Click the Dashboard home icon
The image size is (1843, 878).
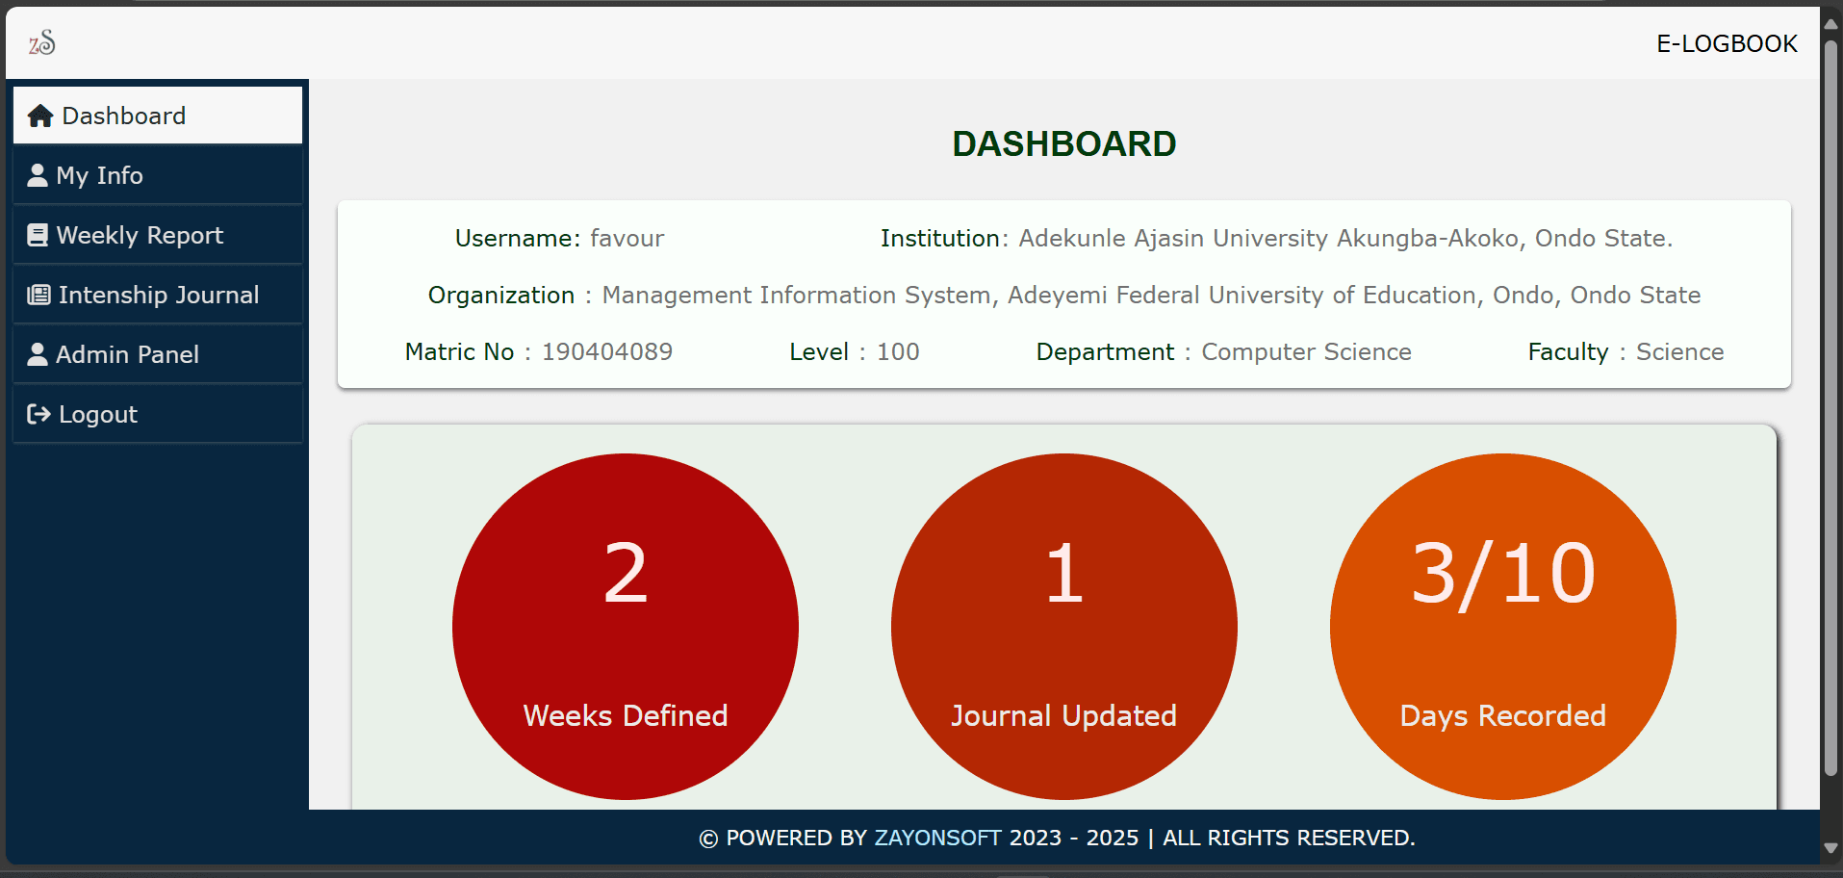click(40, 116)
